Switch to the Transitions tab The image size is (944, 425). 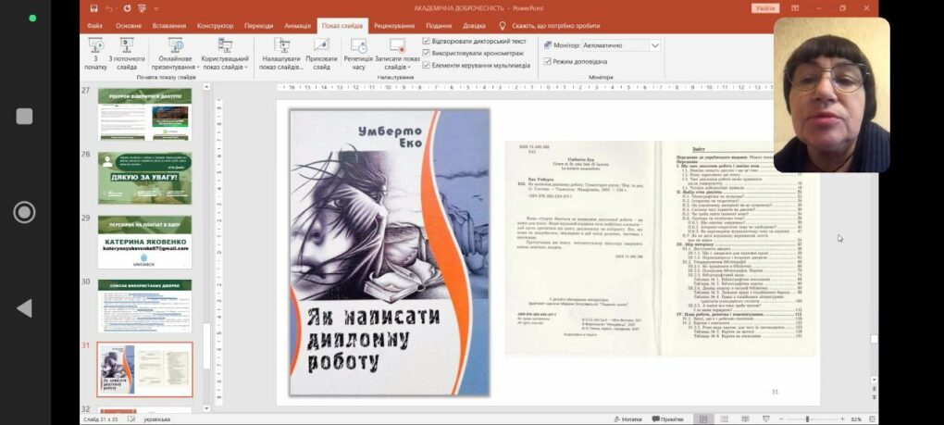(x=259, y=26)
